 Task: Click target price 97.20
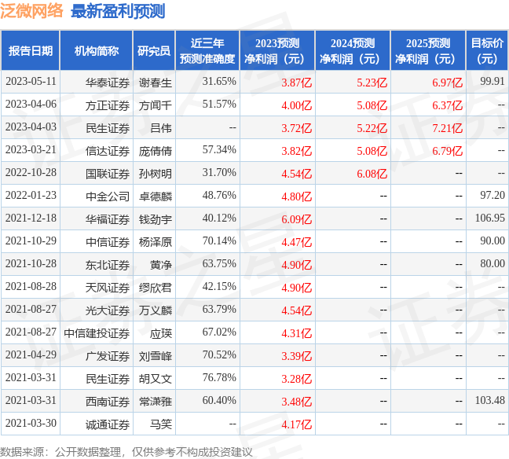point(493,195)
